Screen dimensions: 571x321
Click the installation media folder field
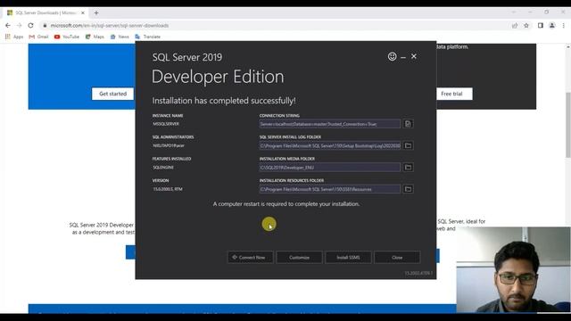click(x=329, y=168)
